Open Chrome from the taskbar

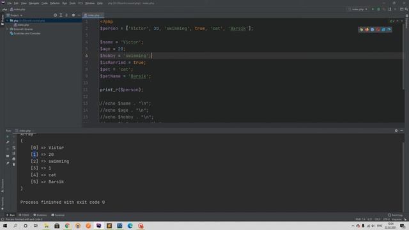[x=67, y=226]
